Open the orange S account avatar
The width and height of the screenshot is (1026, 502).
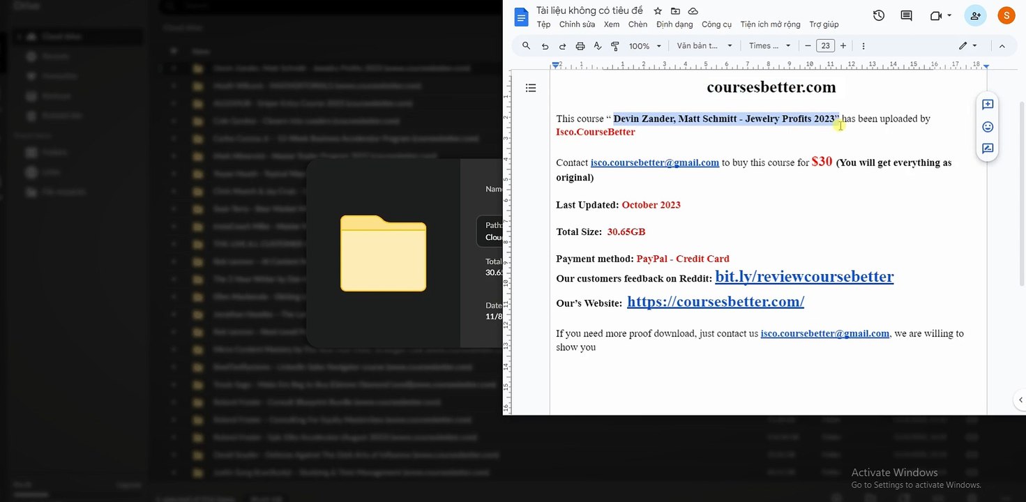(x=1006, y=15)
